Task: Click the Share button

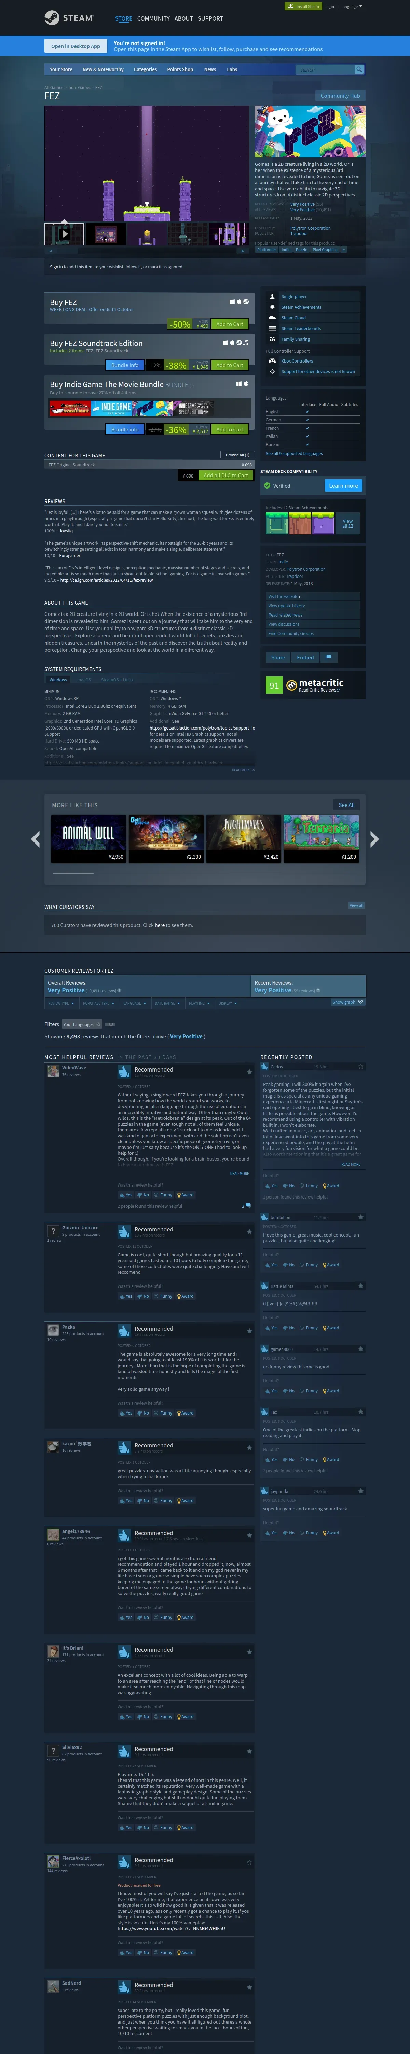Action: point(278,658)
